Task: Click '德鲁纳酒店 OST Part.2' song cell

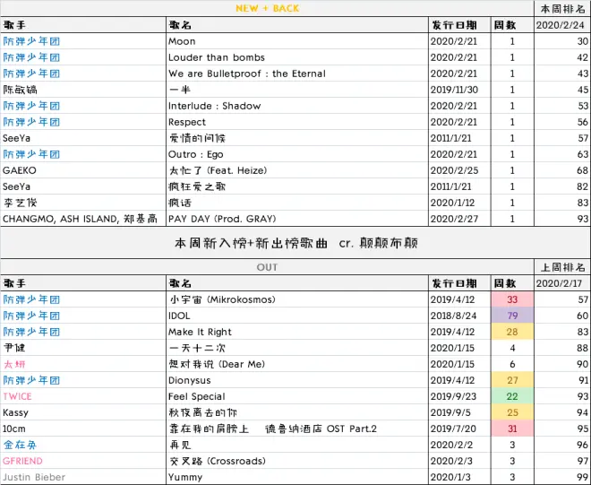Action: (297, 429)
